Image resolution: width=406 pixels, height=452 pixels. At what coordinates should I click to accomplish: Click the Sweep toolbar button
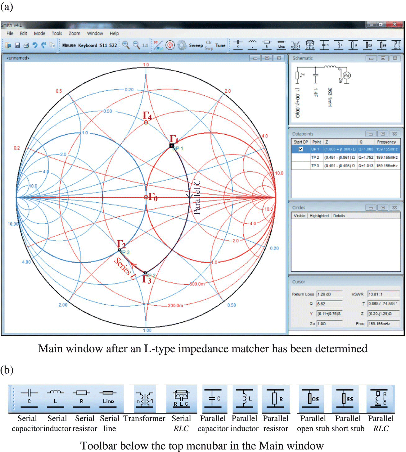[x=196, y=45]
